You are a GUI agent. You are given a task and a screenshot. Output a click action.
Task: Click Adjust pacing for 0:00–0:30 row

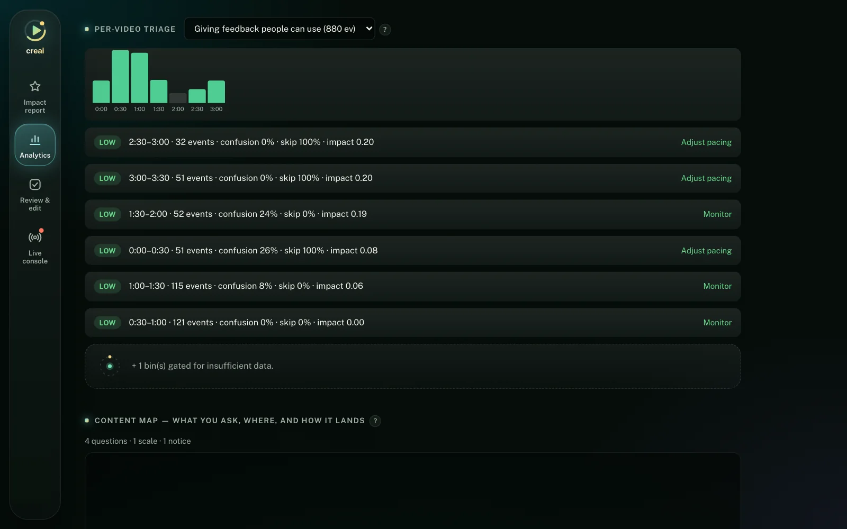[x=706, y=251]
